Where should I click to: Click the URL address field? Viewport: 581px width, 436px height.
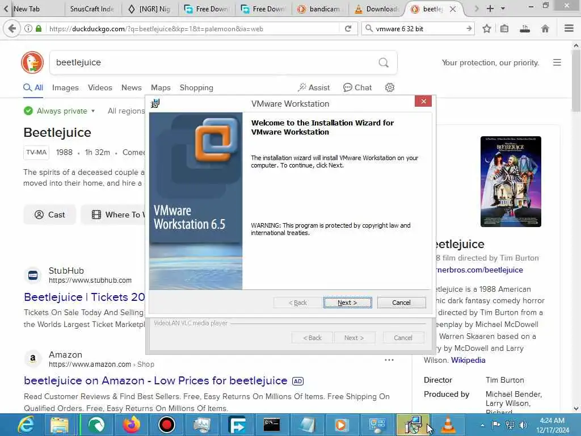pos(193,28)
